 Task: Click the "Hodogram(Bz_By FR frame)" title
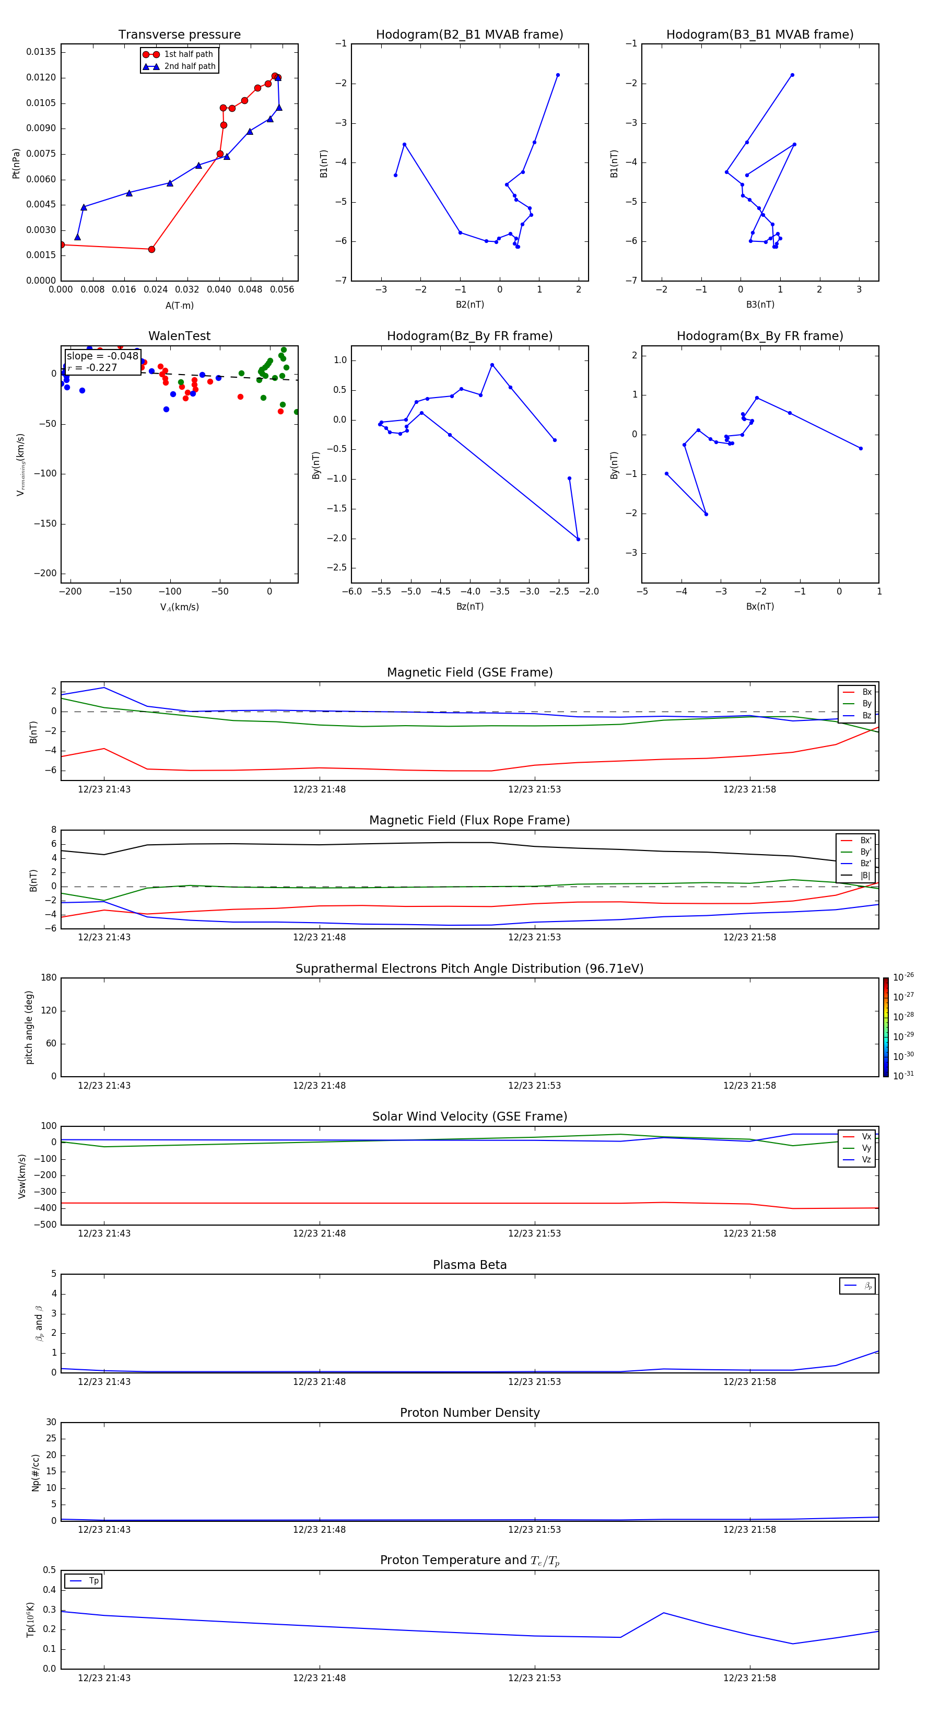[x=469, y=336]
